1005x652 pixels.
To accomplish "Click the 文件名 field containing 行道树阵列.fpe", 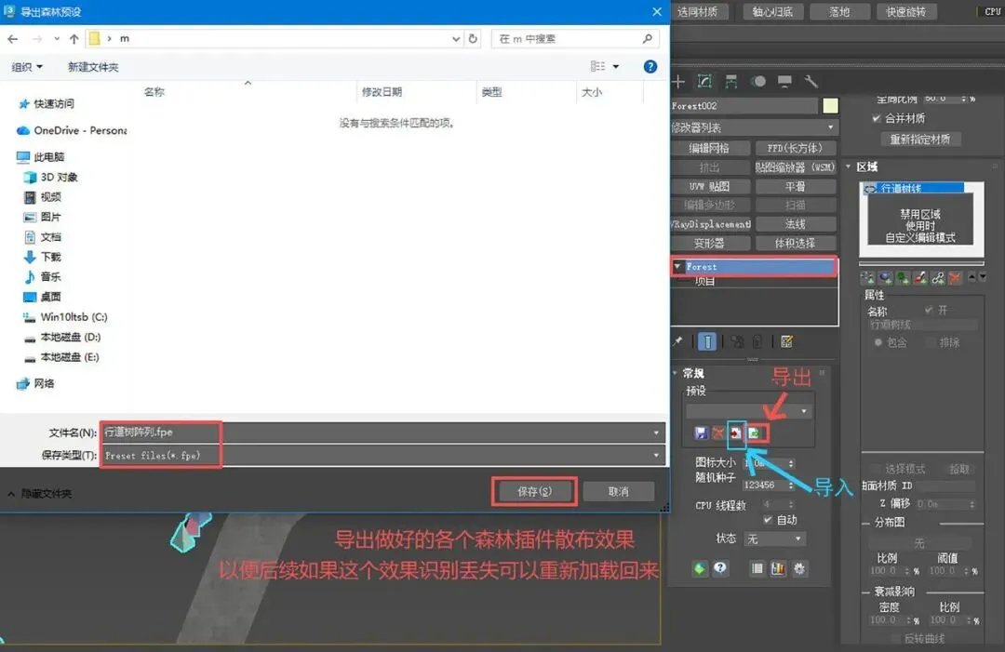I will pyautogui.click(x=382, y=432).
